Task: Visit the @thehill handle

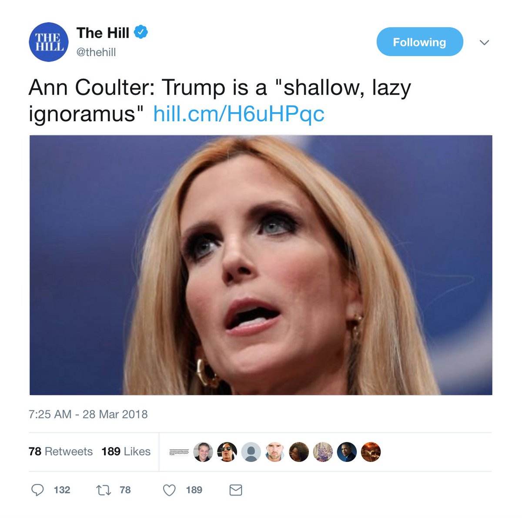Action: [x=96, y=53]
